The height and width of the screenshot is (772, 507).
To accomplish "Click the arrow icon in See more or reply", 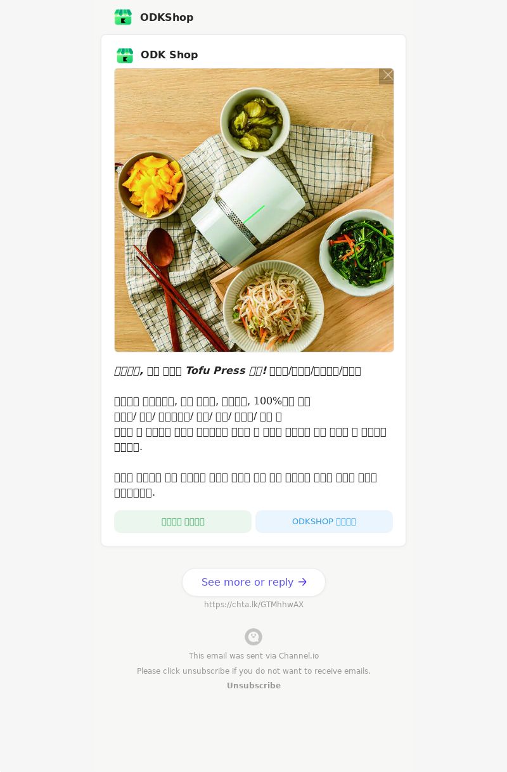I will [302, 582].
